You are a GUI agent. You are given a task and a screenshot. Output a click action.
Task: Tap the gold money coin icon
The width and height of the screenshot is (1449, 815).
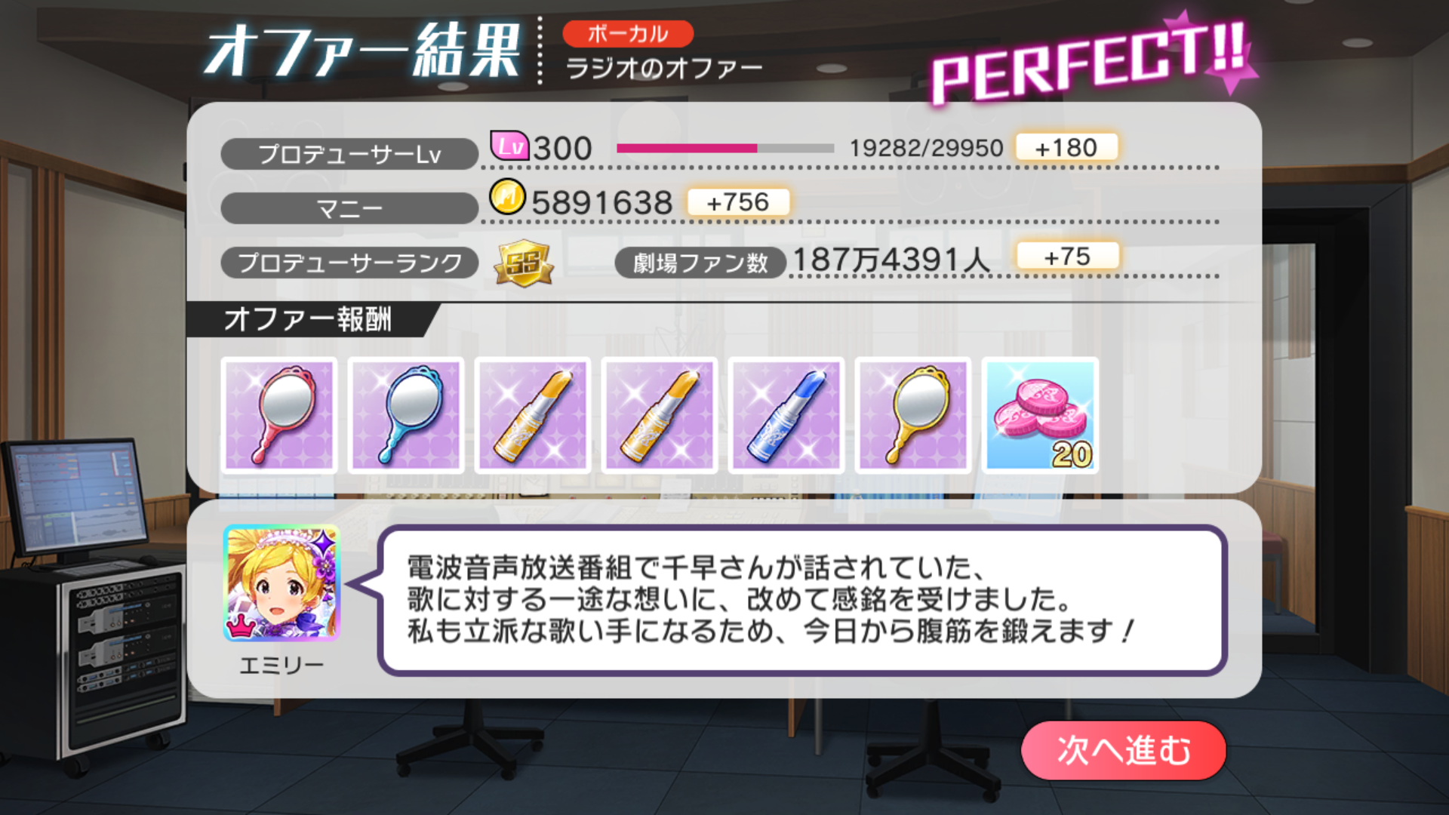507,197
